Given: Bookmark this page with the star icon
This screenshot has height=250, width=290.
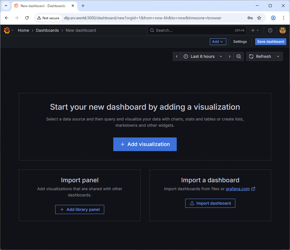Looking at the screenshot, I should pos(259,18).
